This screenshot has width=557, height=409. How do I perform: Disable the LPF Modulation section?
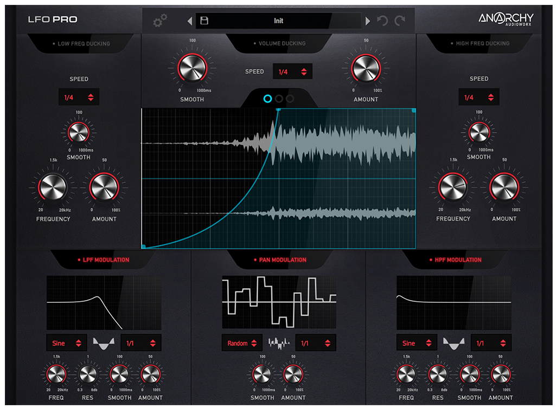103,260
